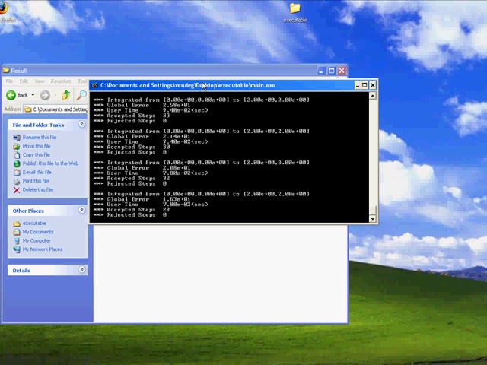The width and height of the screenshot is (487, 365).
Task: Print this file link
Action: [x=36, y=181]
